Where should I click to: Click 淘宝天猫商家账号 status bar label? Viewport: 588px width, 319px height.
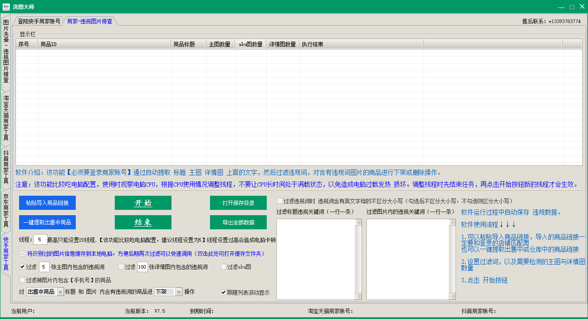click(330, 311)
